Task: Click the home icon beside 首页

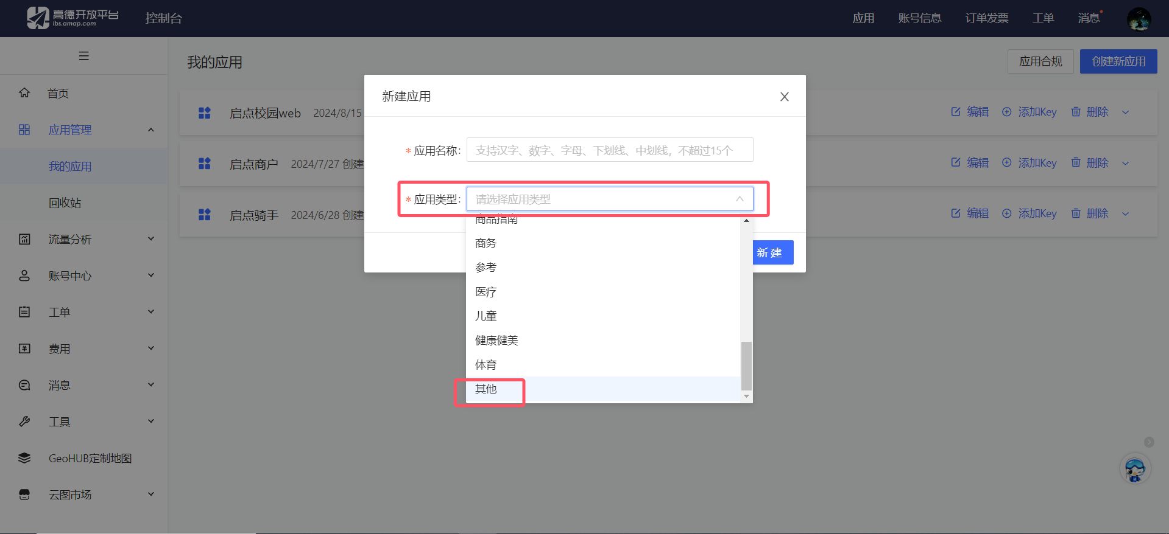Action: point(24,93)
